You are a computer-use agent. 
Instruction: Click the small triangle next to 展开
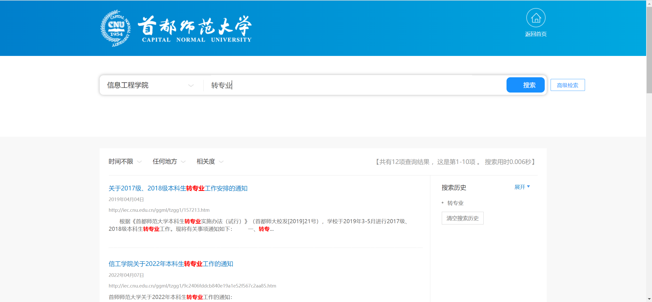click(x=528, y=187)
